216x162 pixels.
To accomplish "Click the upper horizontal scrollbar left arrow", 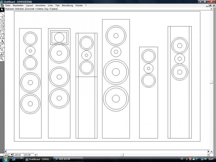I will 5,151.
